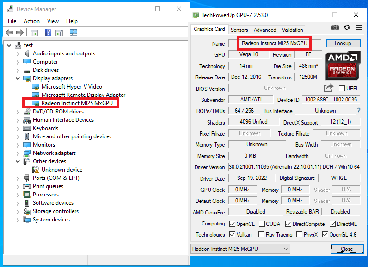Click the Lookup button
368x267 pixels.
tap(343, 43)
